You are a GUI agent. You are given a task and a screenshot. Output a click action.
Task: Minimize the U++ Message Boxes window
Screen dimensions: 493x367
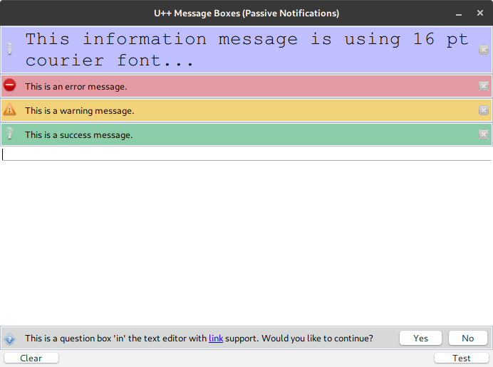(x=456, y=13)
